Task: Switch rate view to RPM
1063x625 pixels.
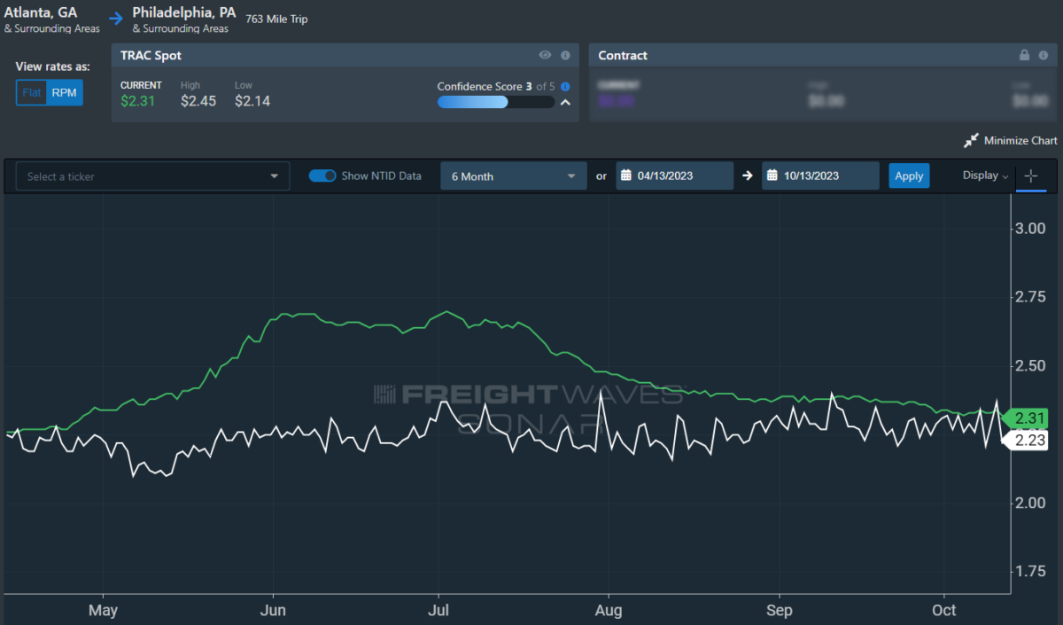Action: 65,92
